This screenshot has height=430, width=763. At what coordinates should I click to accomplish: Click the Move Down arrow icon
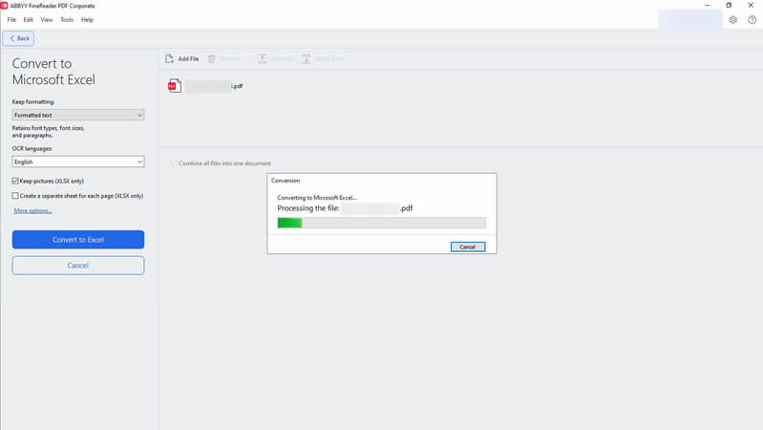(x=307, y=59)
